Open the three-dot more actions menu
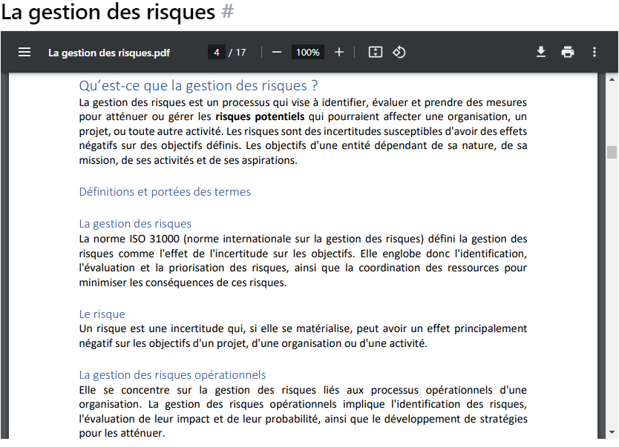619x447 pixels. click(595, 52)
